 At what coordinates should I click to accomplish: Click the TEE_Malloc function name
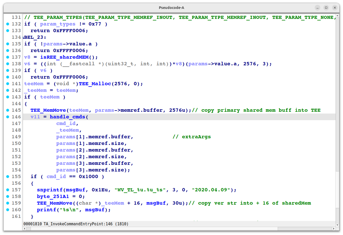click(x=95, y=83)
